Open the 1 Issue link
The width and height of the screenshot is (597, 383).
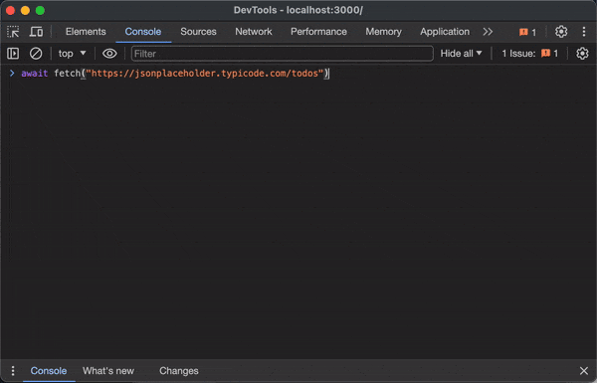[x=530, y=54]
